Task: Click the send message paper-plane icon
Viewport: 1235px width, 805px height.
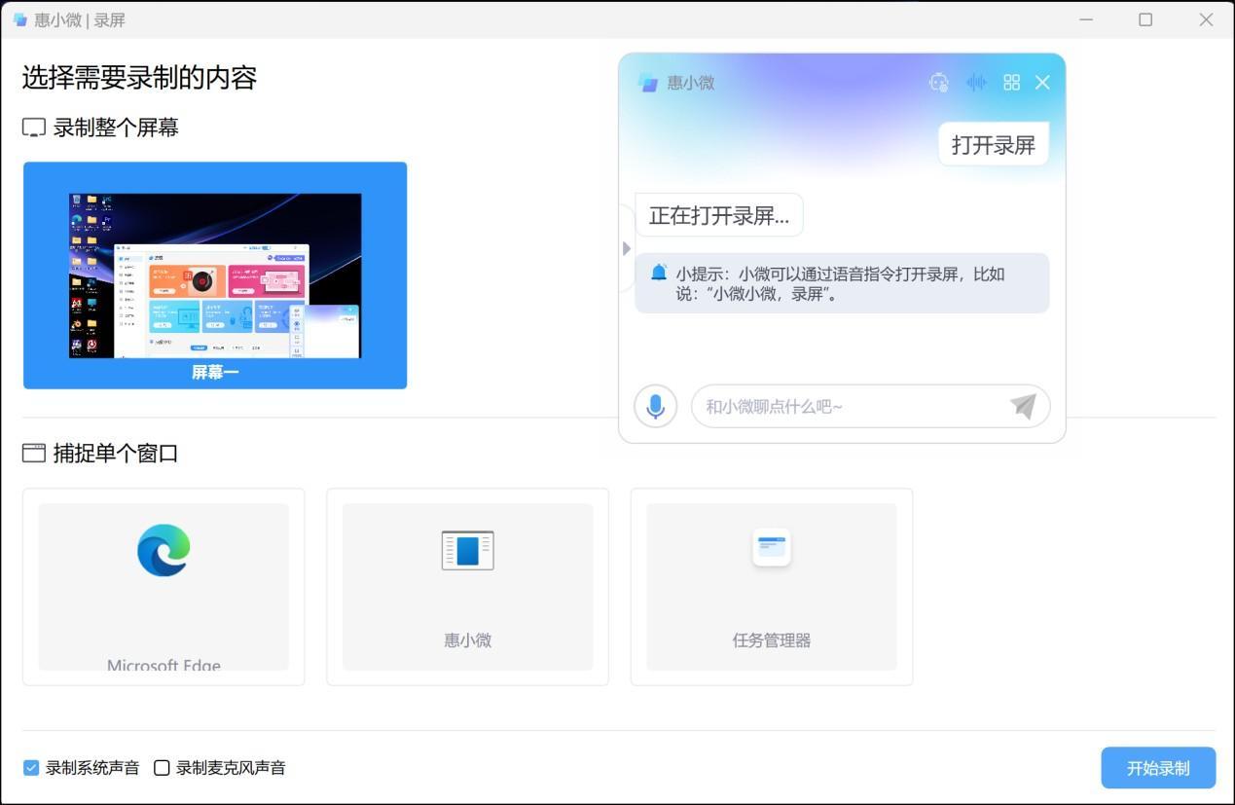Action: coord(1023,406)
